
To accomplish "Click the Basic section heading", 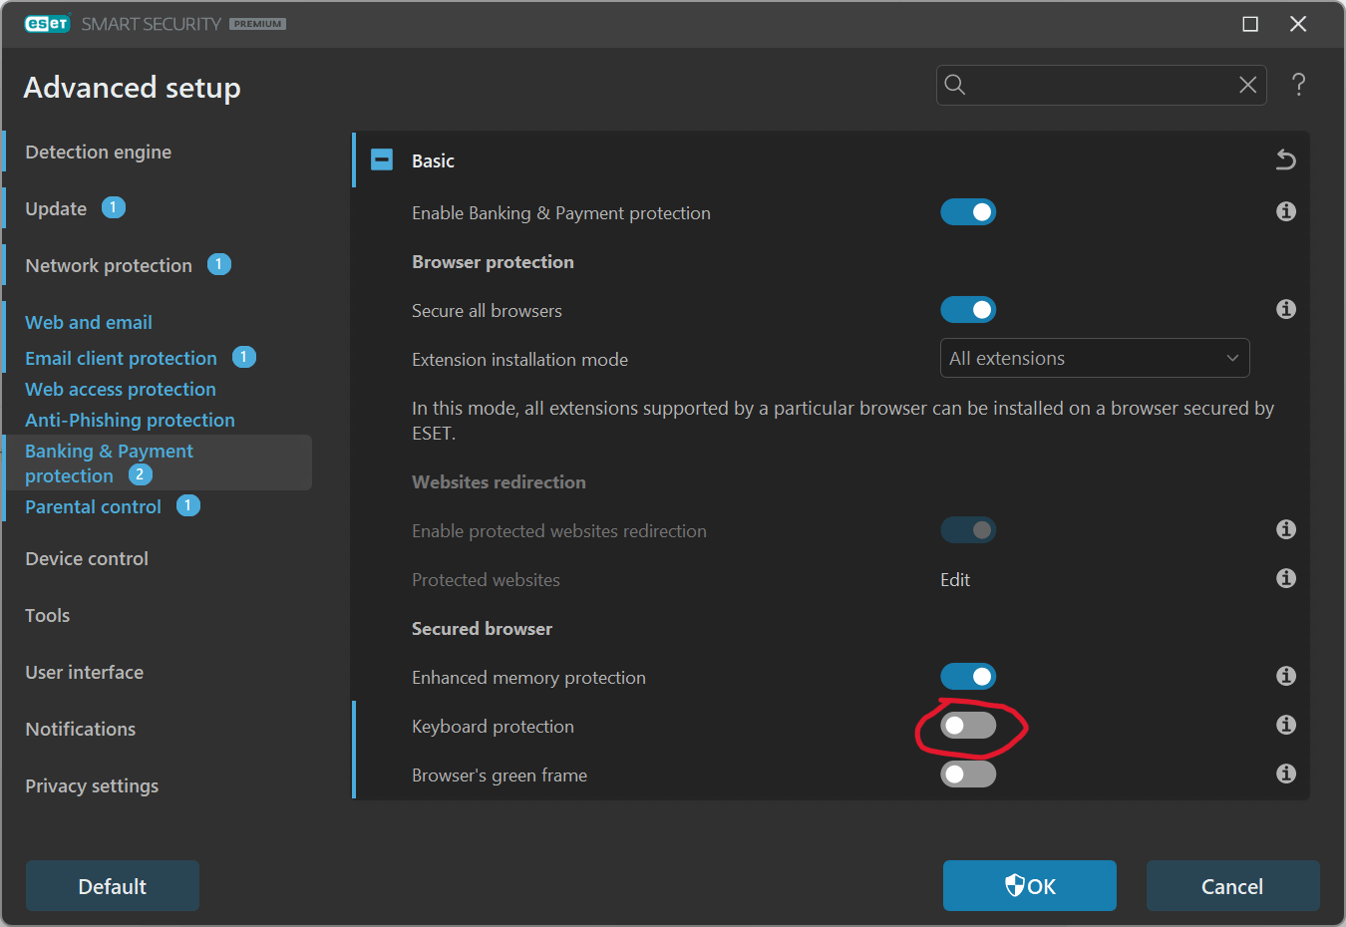I will pyautogui.click(x=433, y=160).
